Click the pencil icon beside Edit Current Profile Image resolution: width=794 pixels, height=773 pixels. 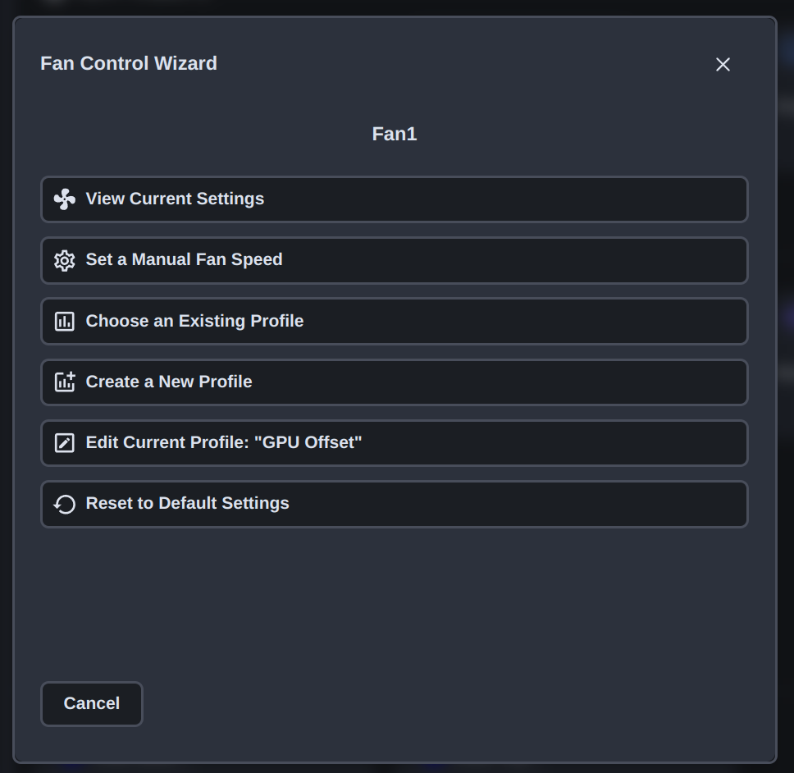[62, 442]
